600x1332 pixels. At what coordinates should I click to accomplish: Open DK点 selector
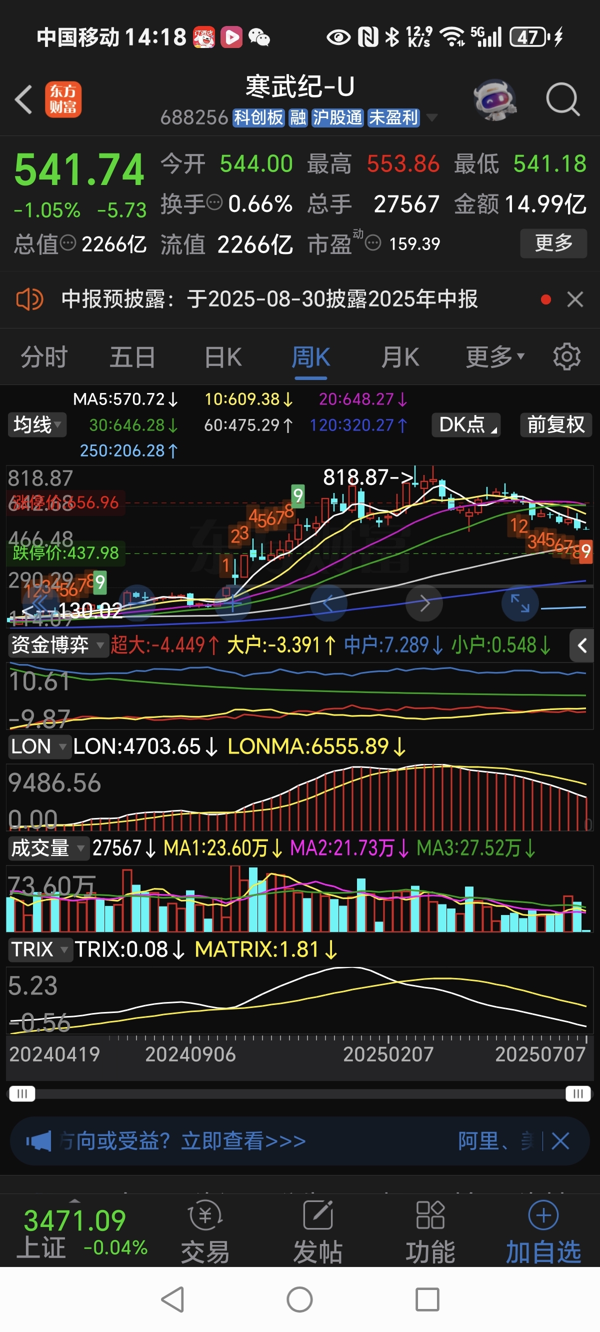[466, 425]
